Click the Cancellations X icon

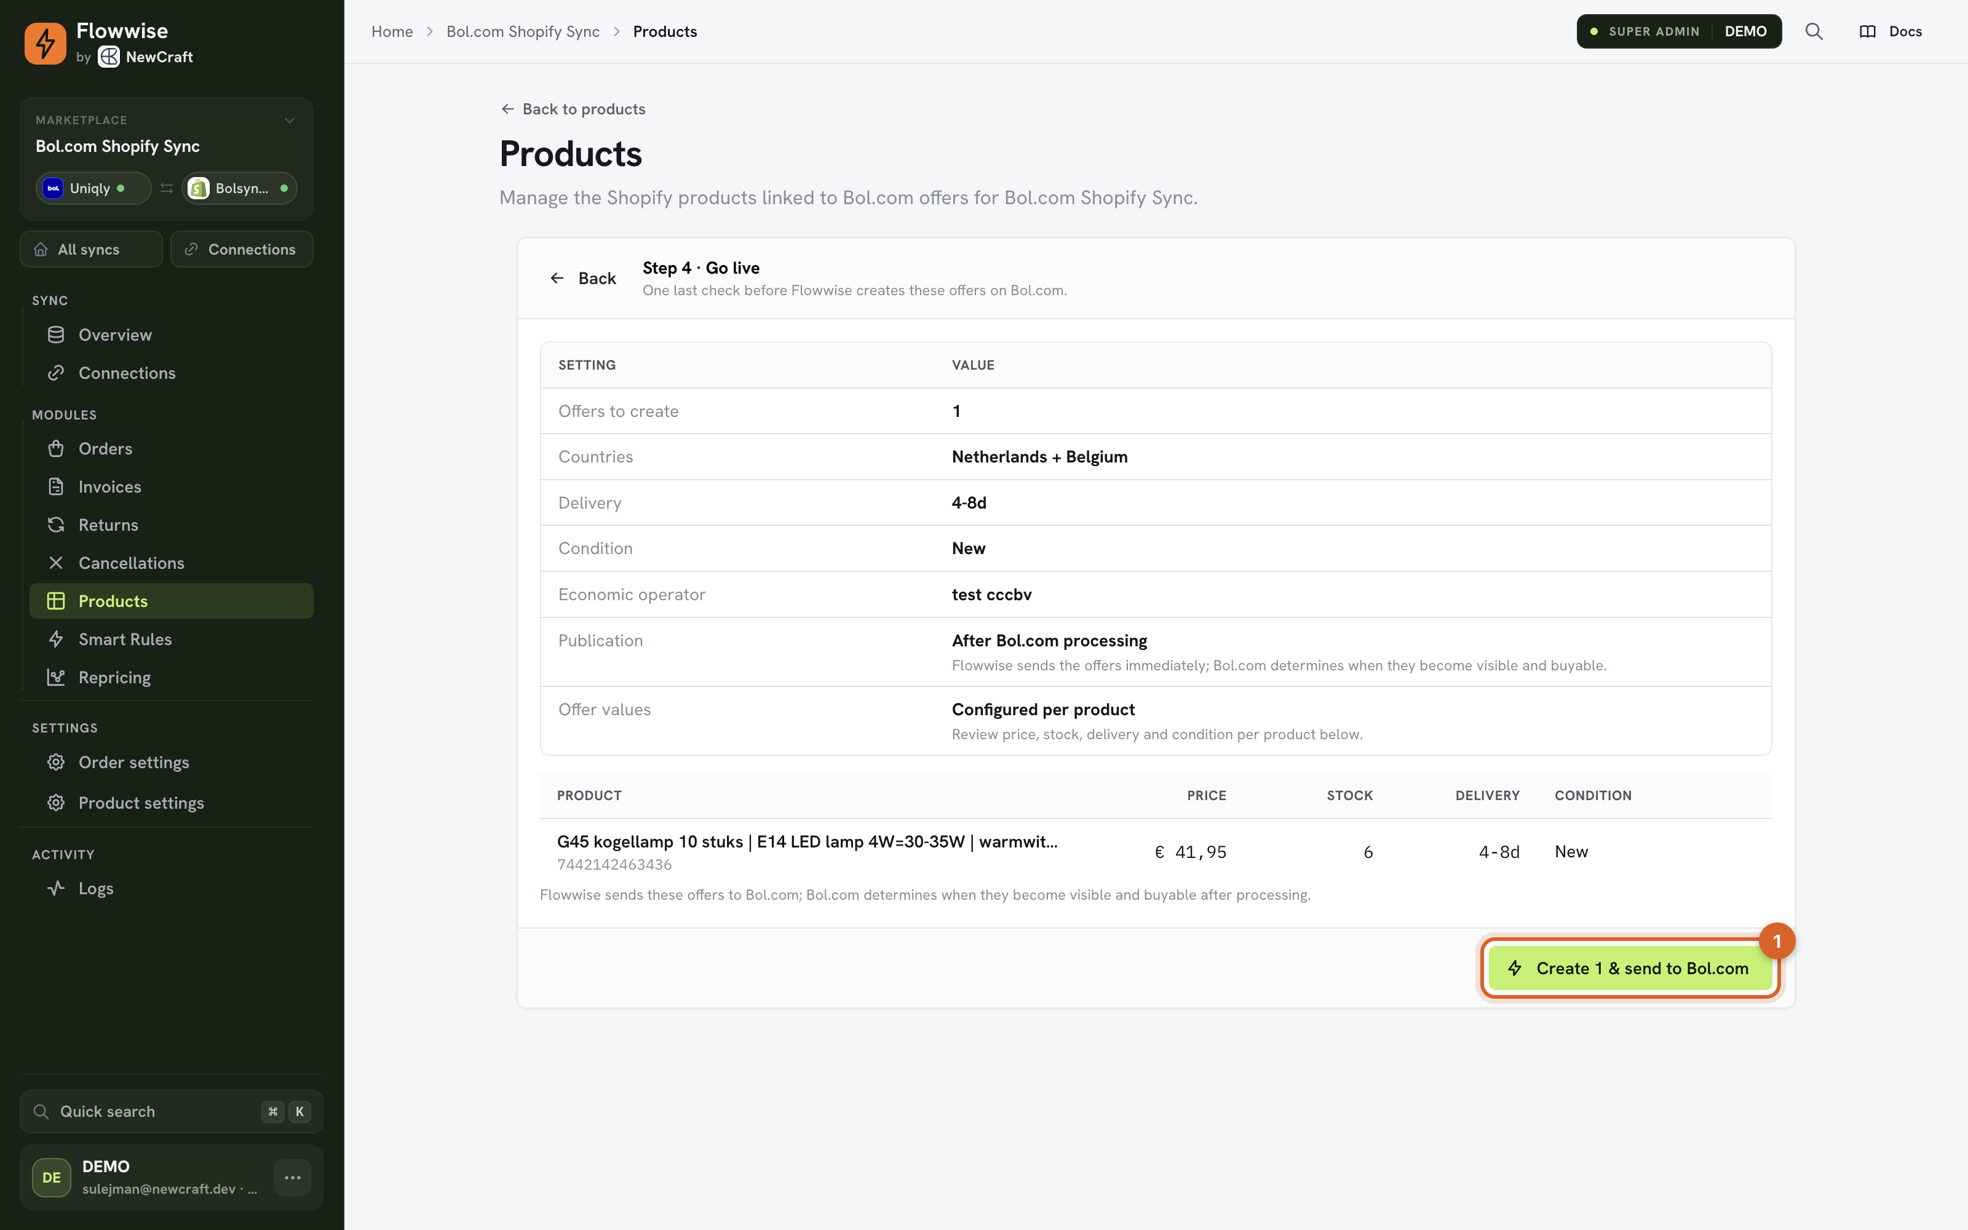click(56, 563)
